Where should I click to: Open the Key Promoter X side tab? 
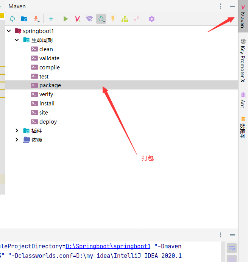point(243,61)
